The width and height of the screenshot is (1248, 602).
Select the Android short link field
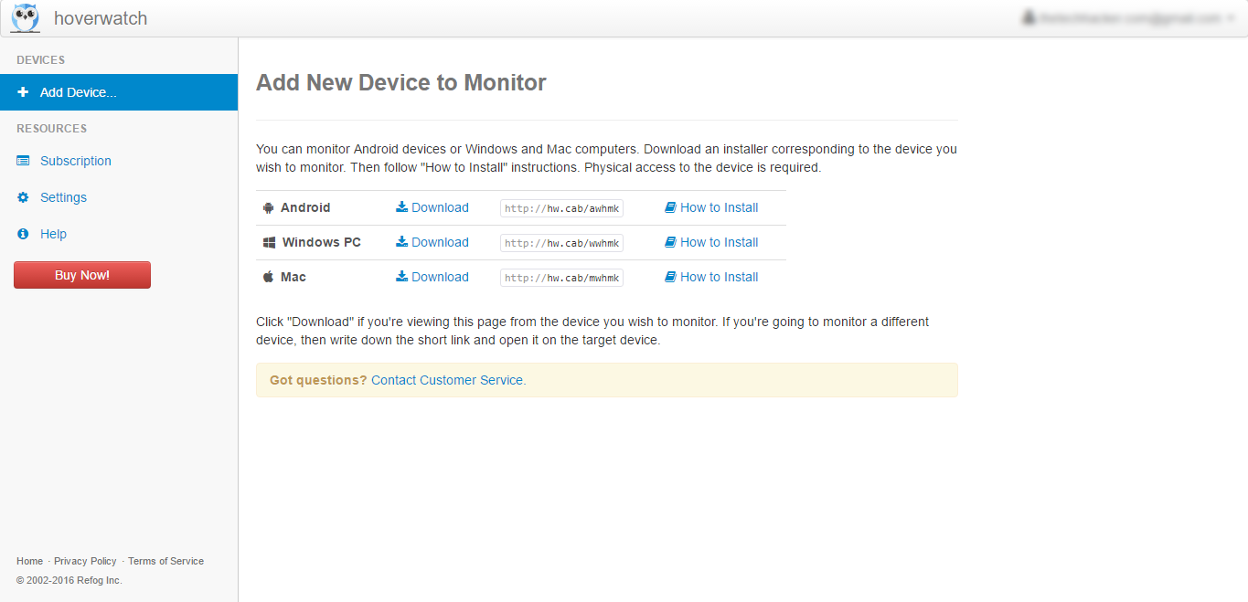561,208
